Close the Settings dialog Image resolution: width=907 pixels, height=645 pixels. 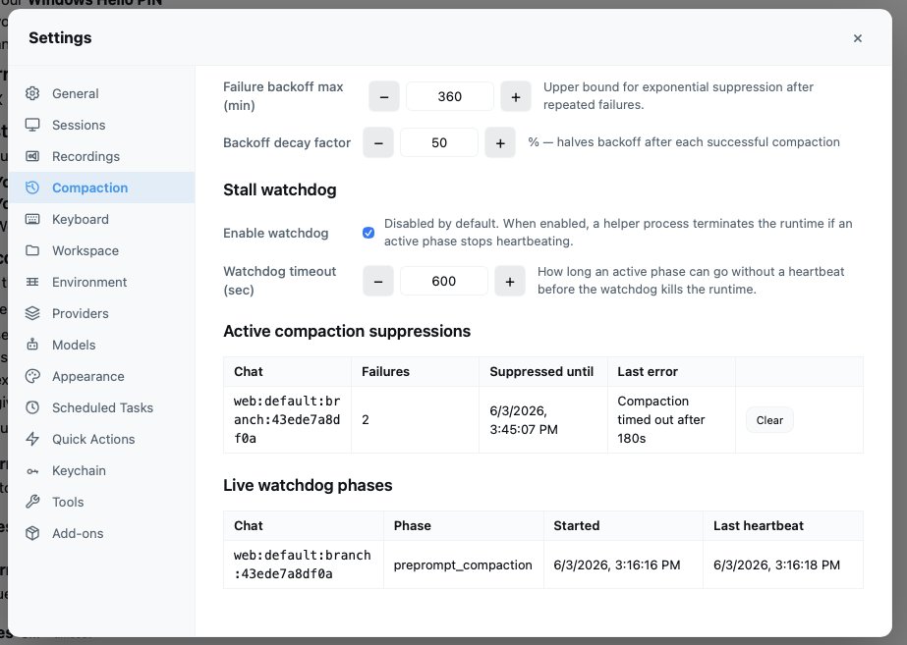(x=858, y=38)
